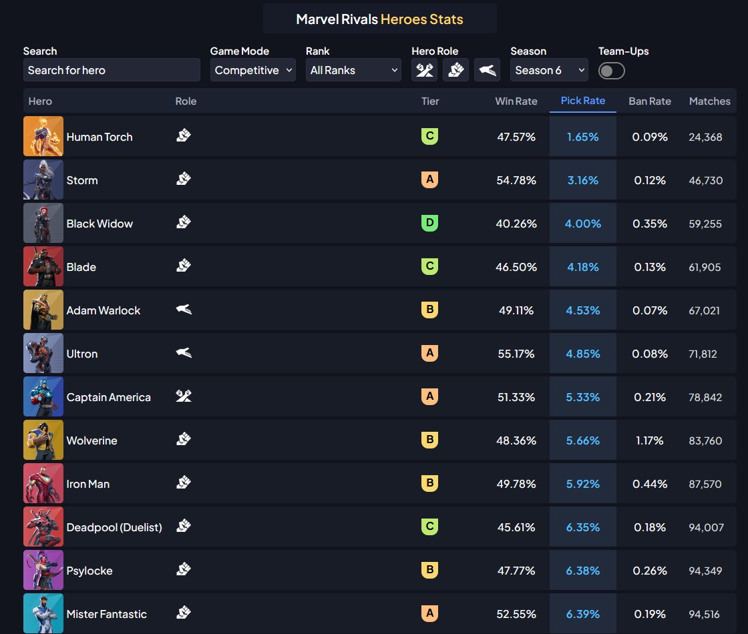The image size is (748, 634).
Task: Click Human Torch's C tier badge
Action: pyautogui.click(x=430, y=136)
